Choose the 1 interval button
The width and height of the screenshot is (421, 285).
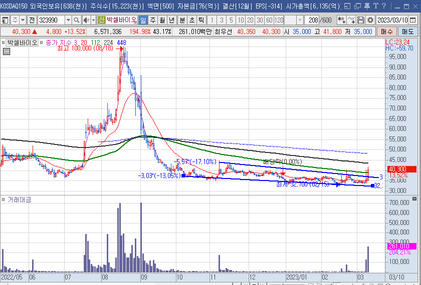click(x=212, y=20)
